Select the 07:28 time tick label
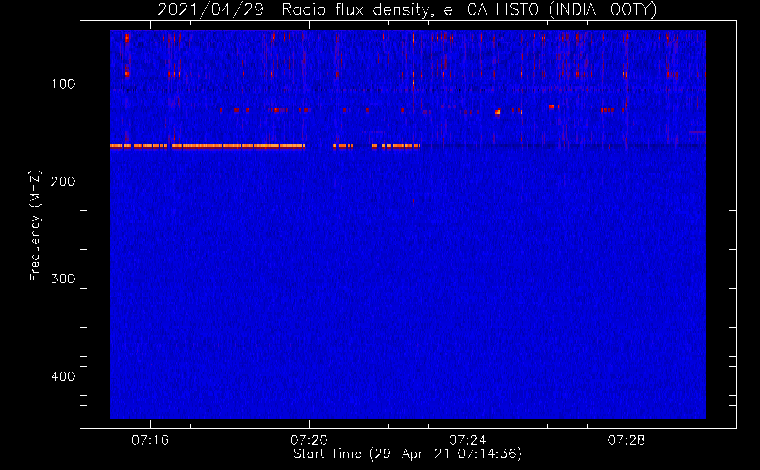The image size is (760, 470). pos(626,440)
